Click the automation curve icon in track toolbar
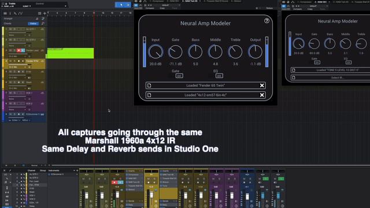This screenshot has height=208, width=370. click(21, 13)
